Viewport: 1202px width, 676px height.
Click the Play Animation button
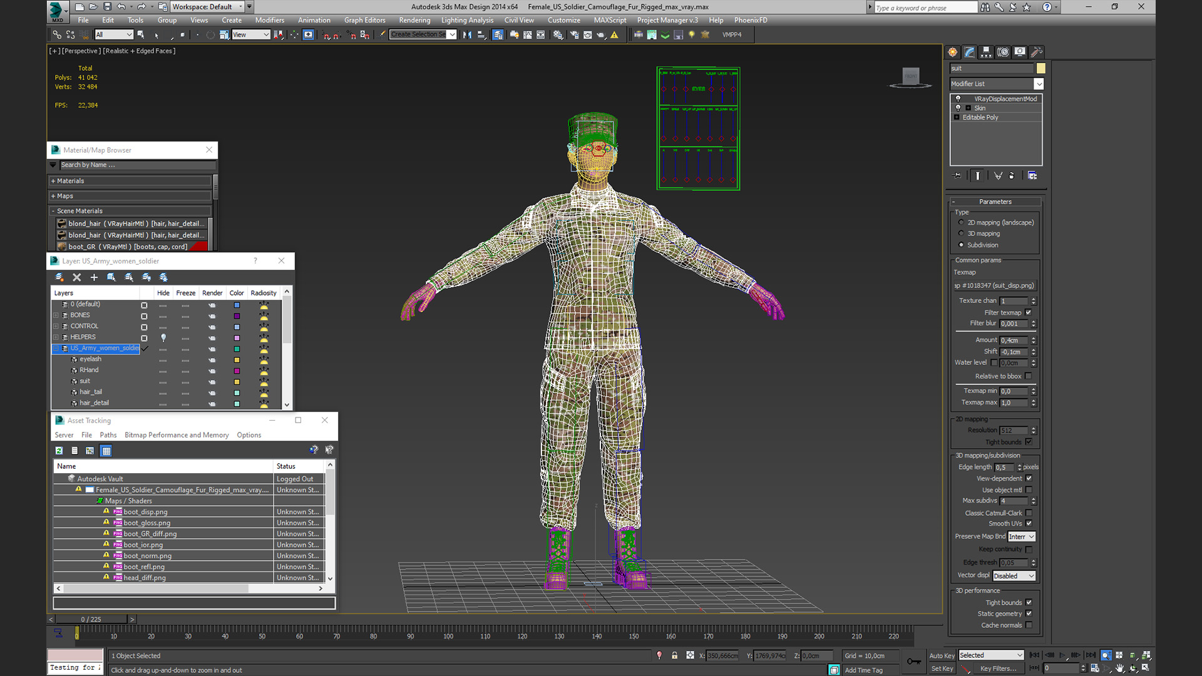(1062, 655)
